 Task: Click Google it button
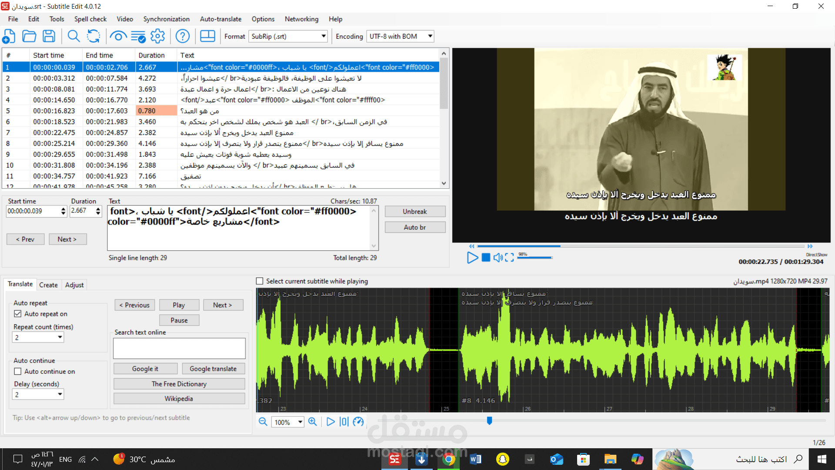coord(145,369)
